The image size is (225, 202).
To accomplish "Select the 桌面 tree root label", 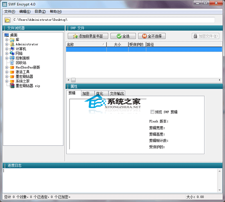I will (x=13, y=35).
